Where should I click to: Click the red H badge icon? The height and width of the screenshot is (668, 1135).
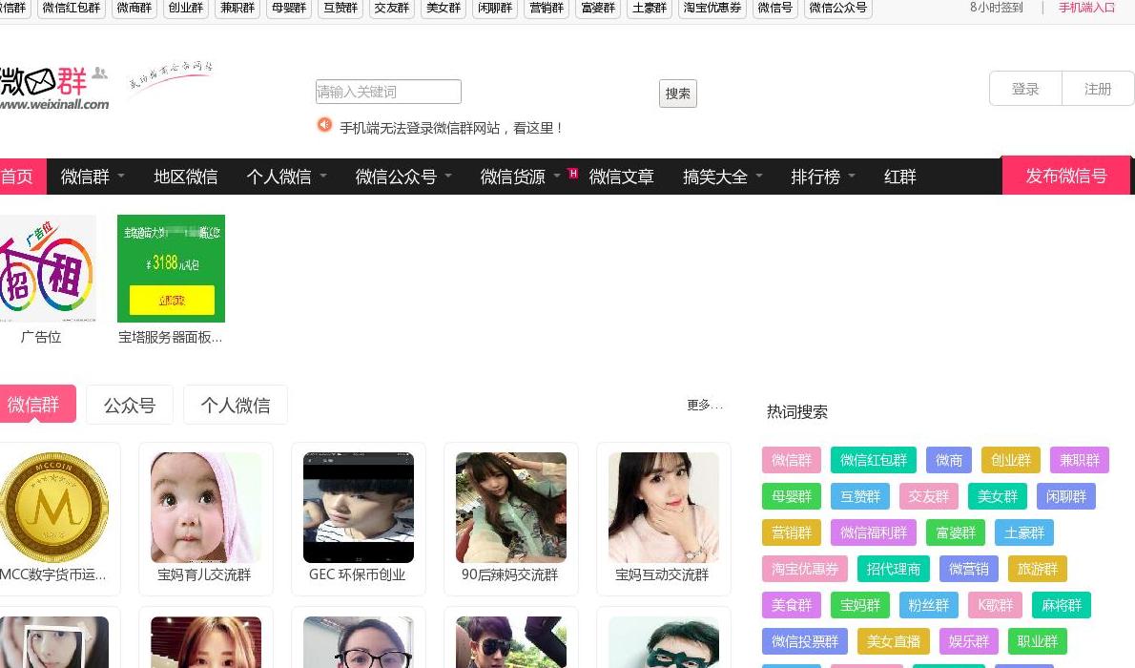click(x=573, y=173)
